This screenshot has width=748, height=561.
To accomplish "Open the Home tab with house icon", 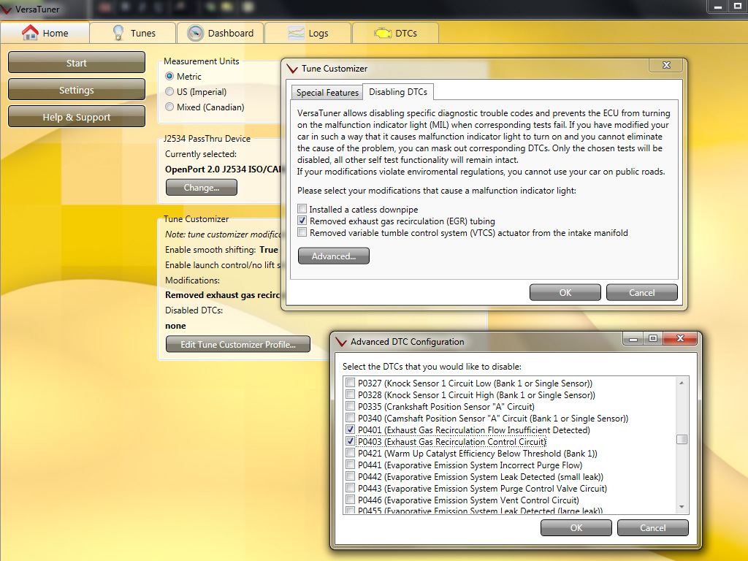I will [45, 33].
